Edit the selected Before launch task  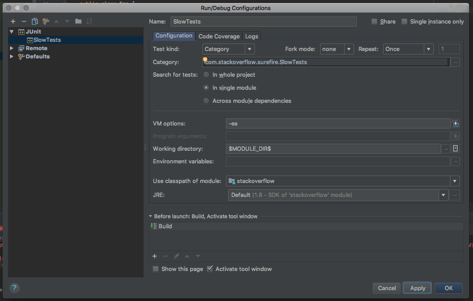click(x=176, y=256)
